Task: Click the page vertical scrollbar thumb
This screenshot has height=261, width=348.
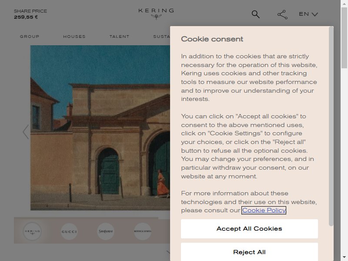Action: pos(344,38)
